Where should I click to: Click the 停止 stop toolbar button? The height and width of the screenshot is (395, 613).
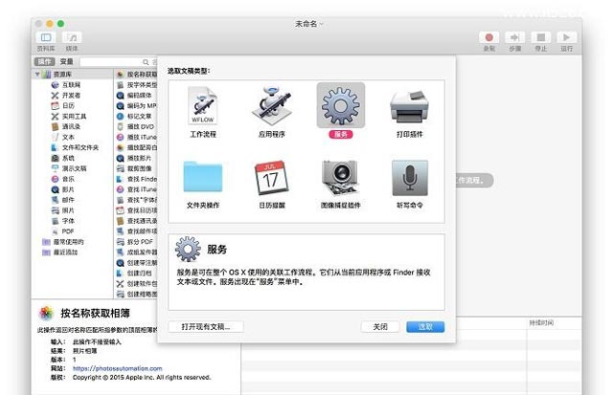540,37
